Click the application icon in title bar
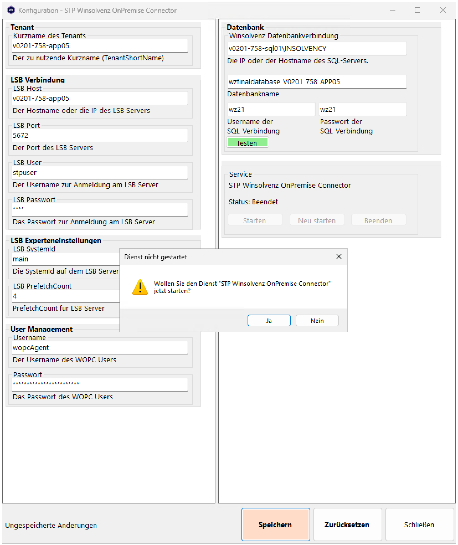The width and height of the screenshot is (458, 545). 11,10
